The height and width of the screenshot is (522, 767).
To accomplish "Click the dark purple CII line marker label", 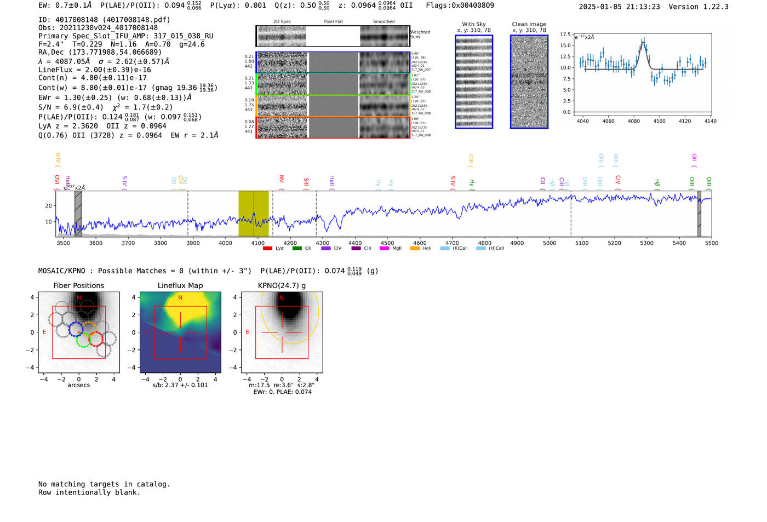I will coord(543,183).
